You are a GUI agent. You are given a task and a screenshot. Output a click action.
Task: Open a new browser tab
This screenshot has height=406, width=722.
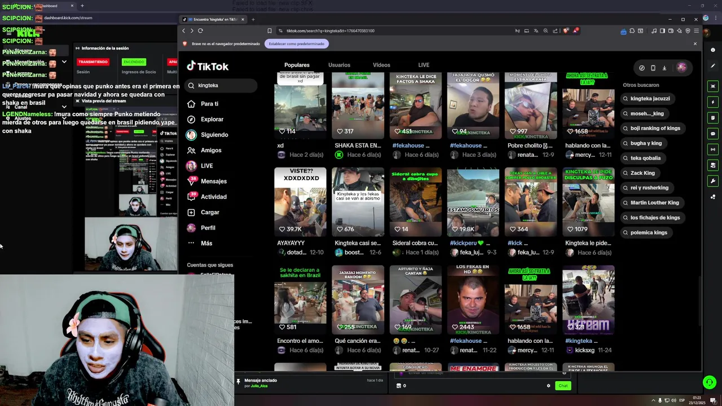tap(253, 19)
